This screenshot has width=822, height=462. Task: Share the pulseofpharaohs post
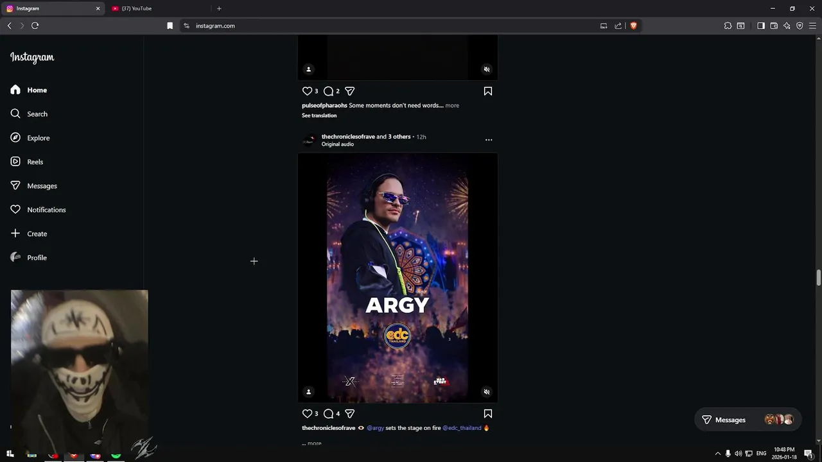(x=349, y=91)
